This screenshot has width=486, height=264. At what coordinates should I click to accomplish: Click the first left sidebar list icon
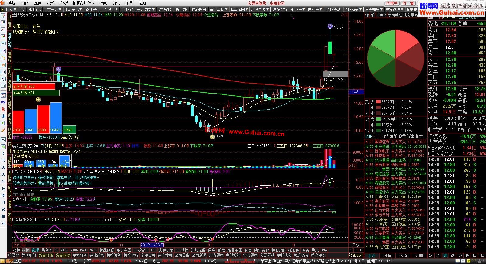coord(3,15)
